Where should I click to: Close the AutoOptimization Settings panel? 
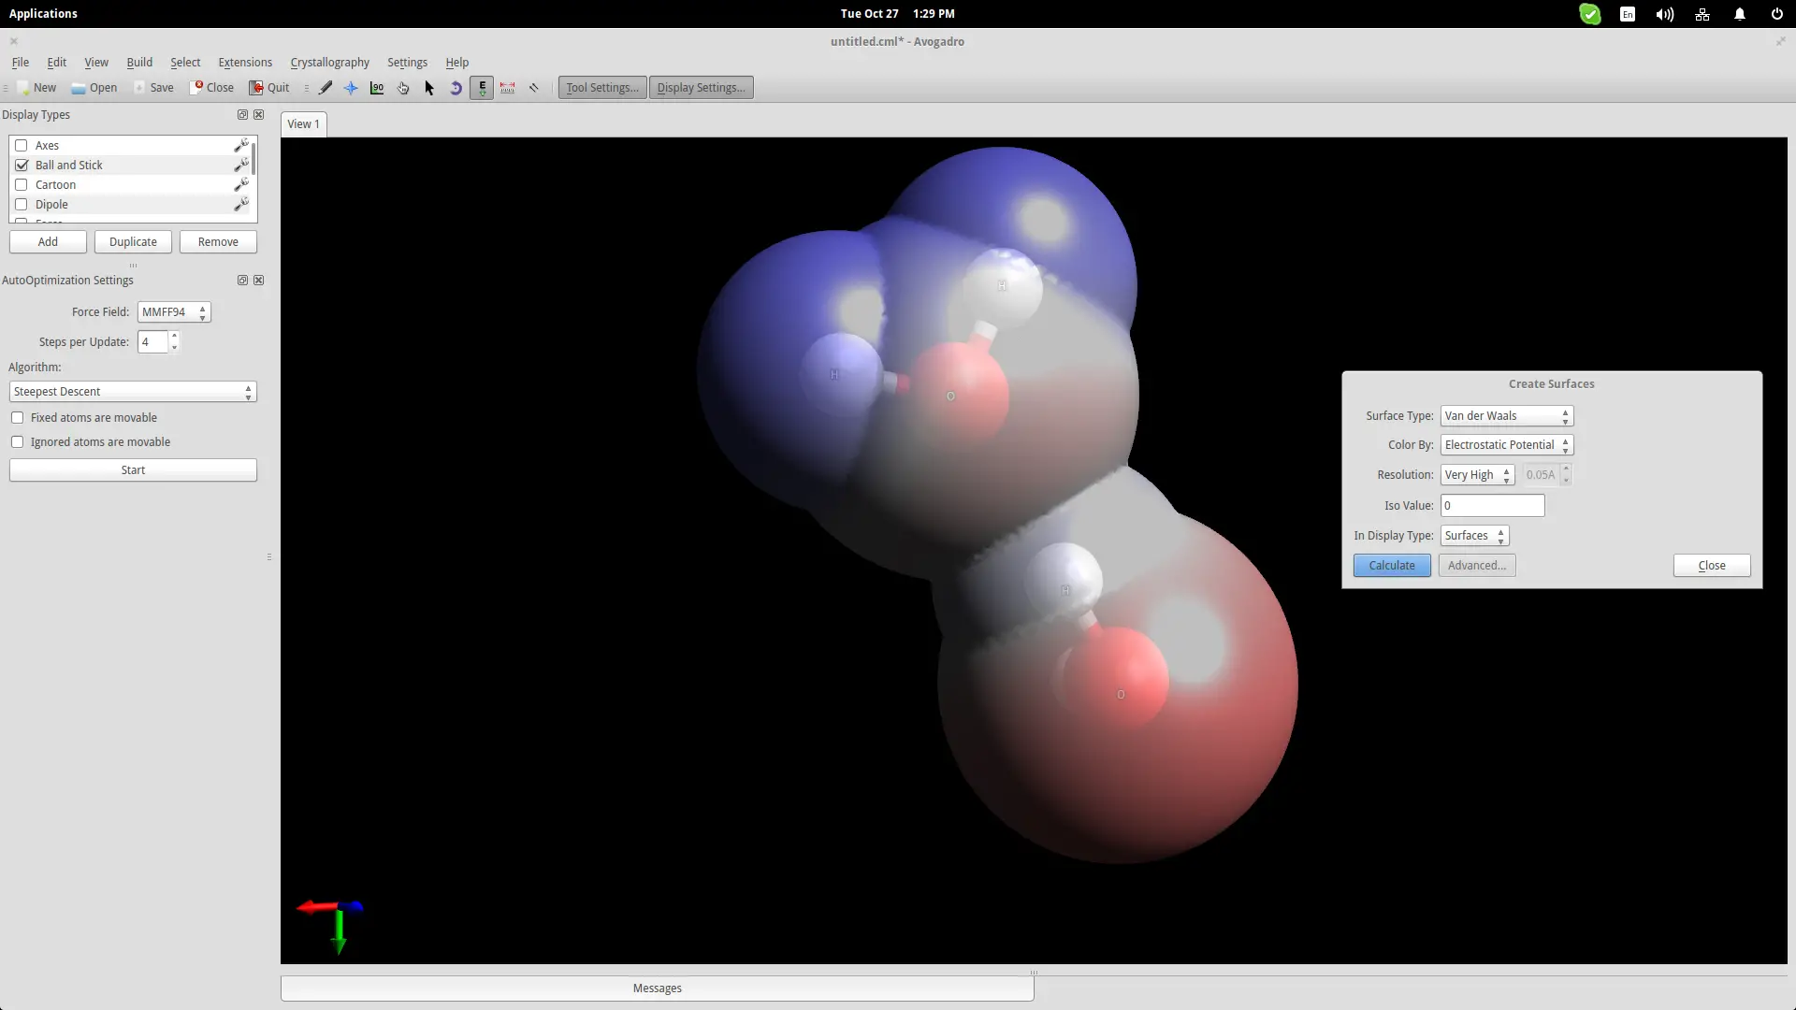259,281
